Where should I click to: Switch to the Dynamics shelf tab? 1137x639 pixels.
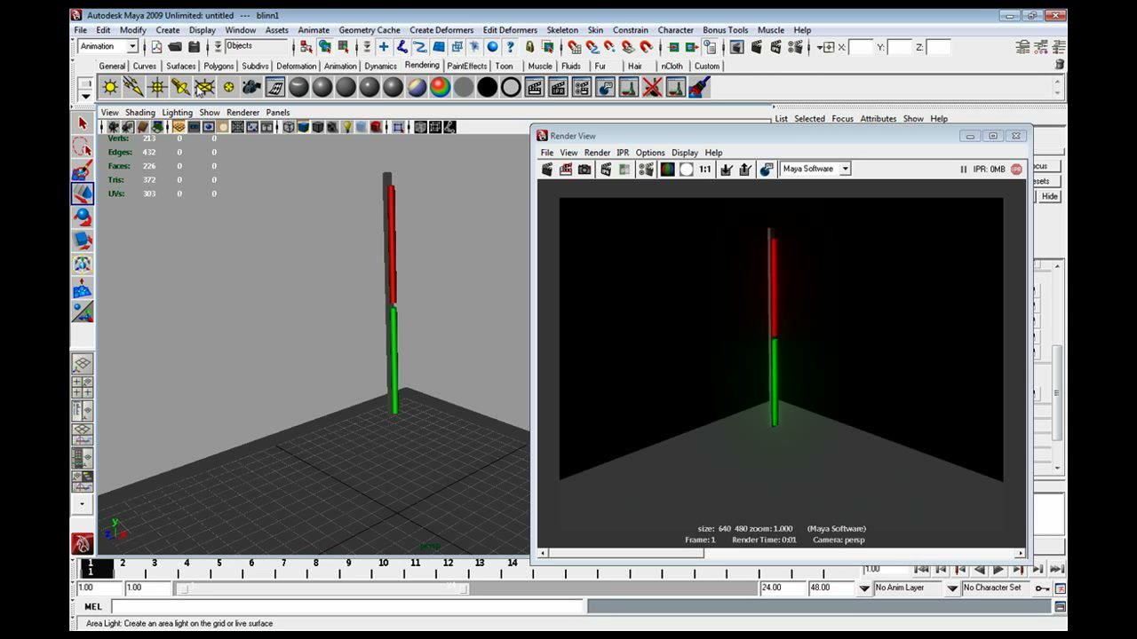click(x=380, y=66)
